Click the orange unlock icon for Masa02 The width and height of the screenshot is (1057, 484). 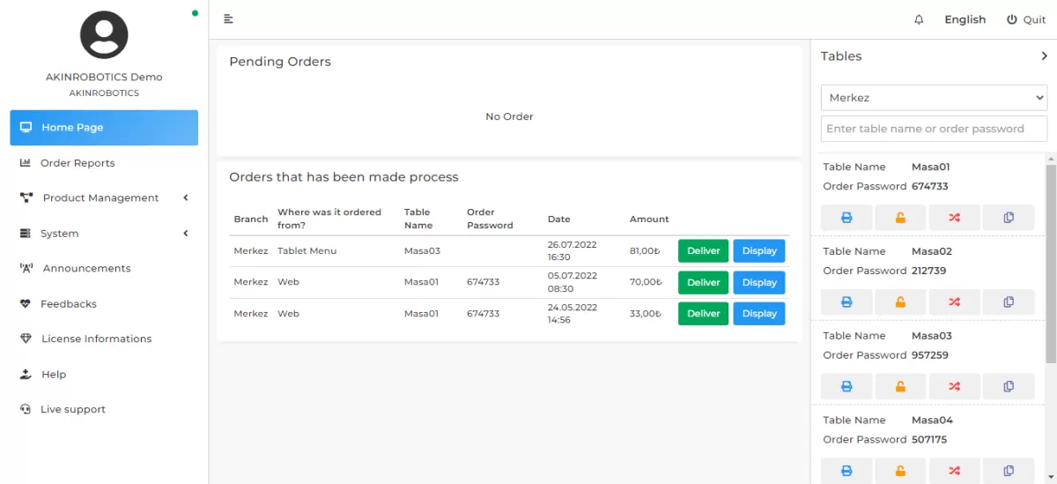(900, 302)
